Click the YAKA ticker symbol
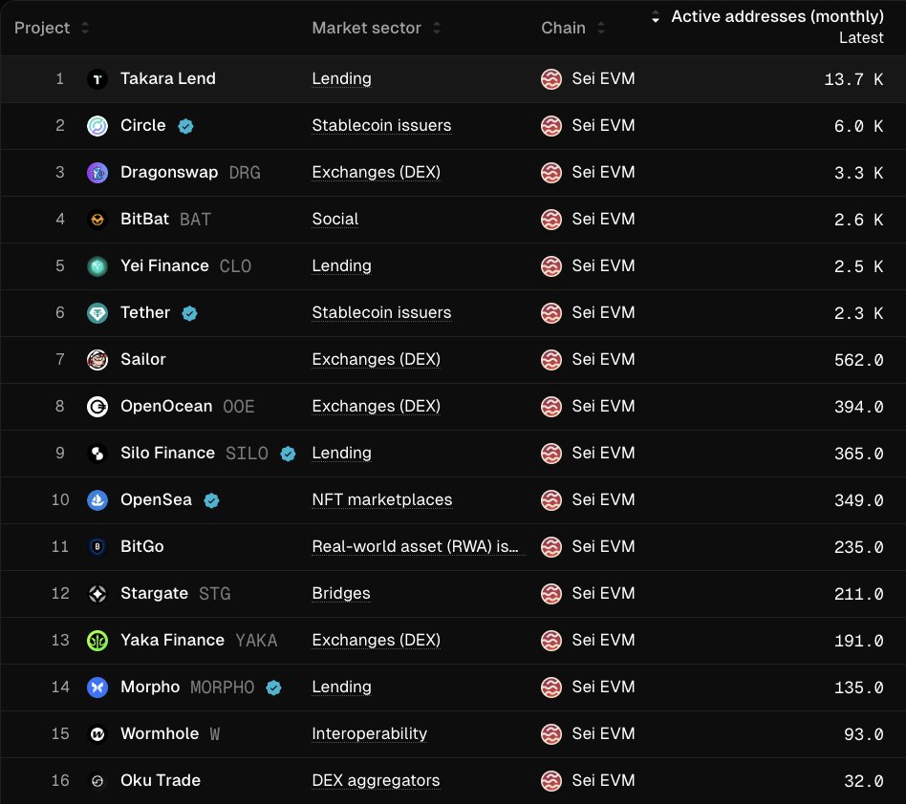 [256, 640]
